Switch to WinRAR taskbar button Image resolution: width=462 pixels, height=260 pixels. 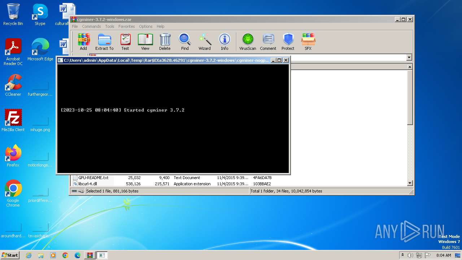point(90,255)
